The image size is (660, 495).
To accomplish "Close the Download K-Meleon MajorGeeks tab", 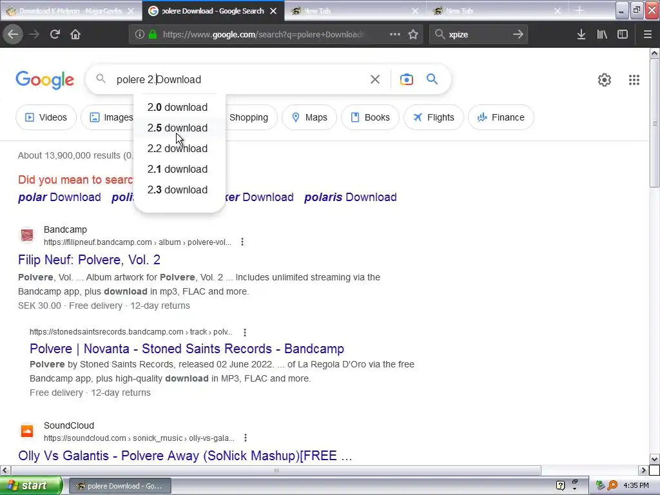I will click(x=131, y=11).
